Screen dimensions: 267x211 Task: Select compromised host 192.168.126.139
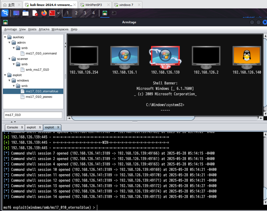pos(165,57)
